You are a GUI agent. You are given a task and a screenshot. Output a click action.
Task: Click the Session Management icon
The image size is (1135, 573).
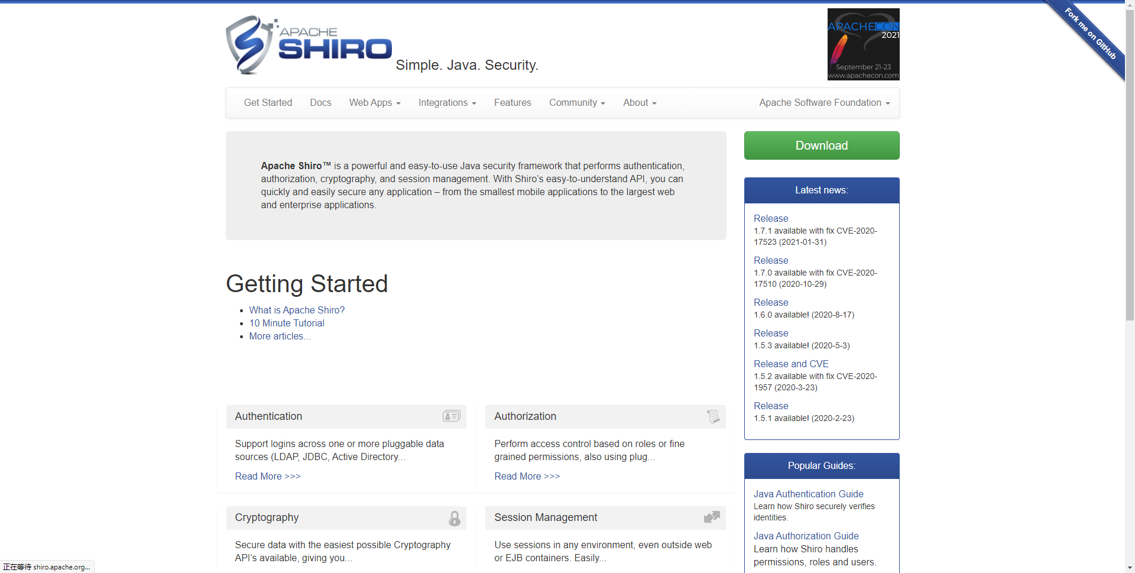pyautogui.click(x=712, y=517)
